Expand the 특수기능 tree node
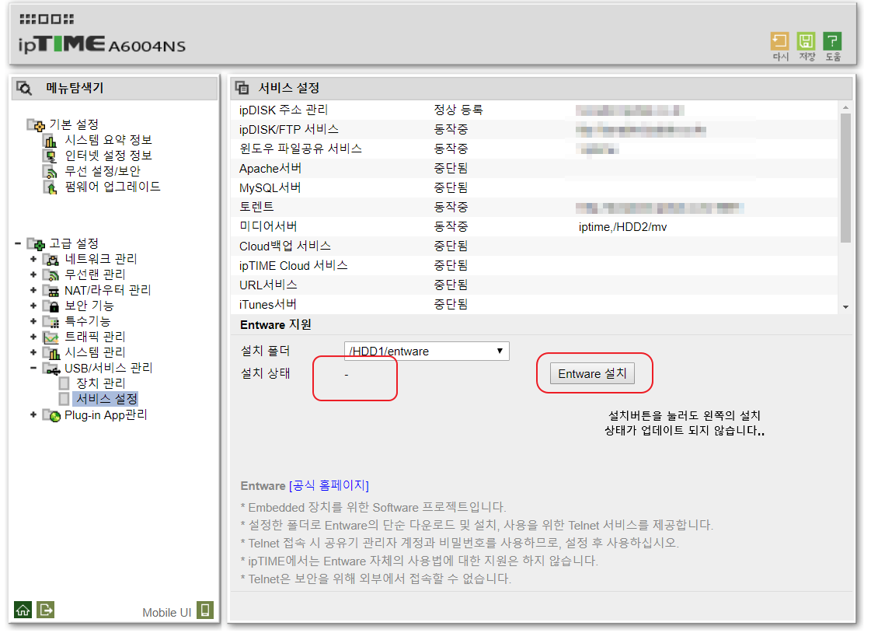 33,321
